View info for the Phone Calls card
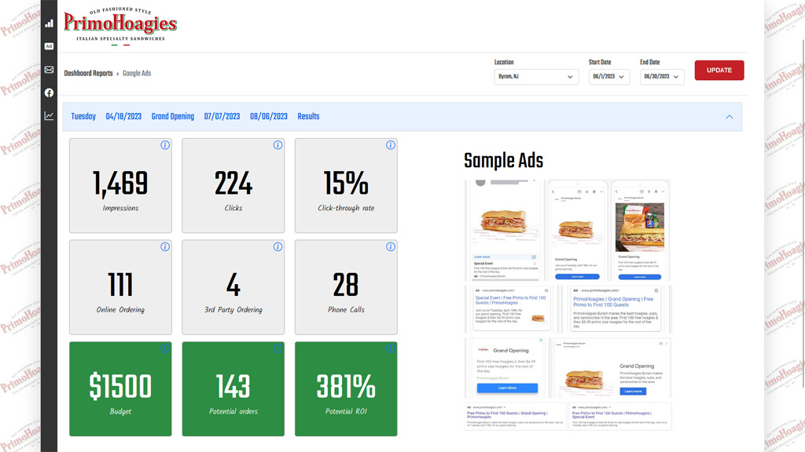The height and width of the screenshot is (452, 805). [x=391, y=247]
